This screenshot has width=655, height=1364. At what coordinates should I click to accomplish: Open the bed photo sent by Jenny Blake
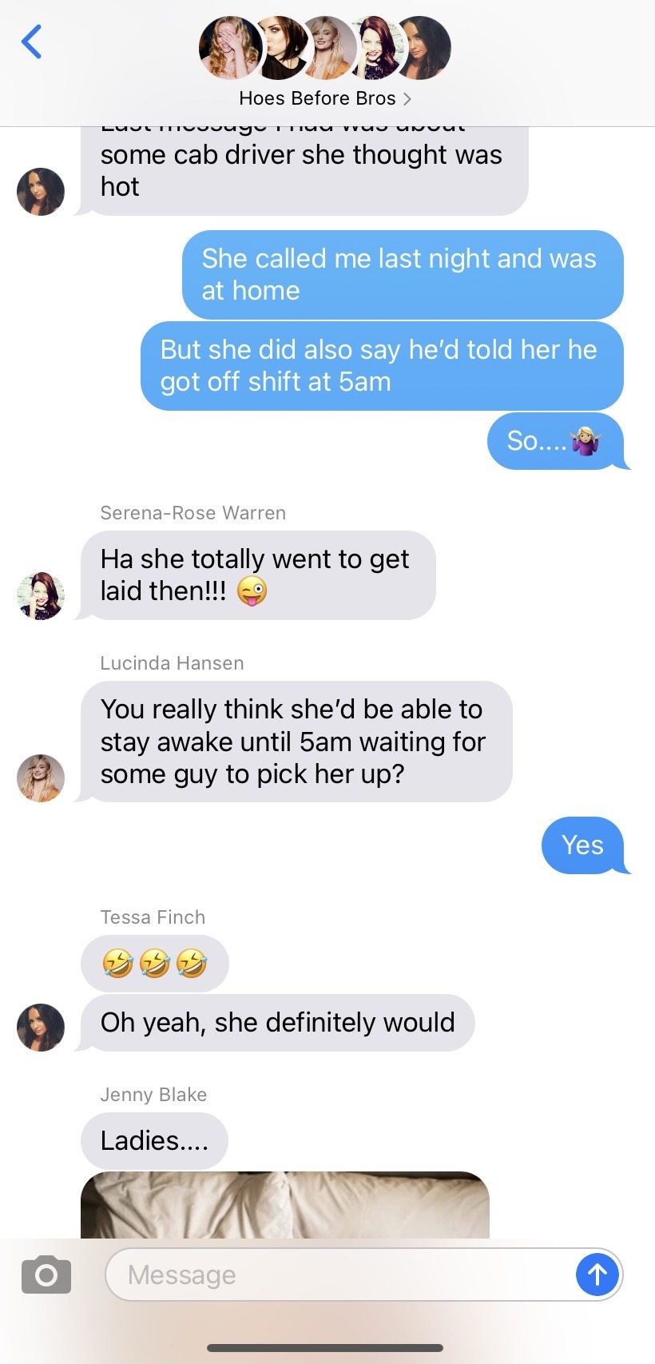click(285, 1205)
